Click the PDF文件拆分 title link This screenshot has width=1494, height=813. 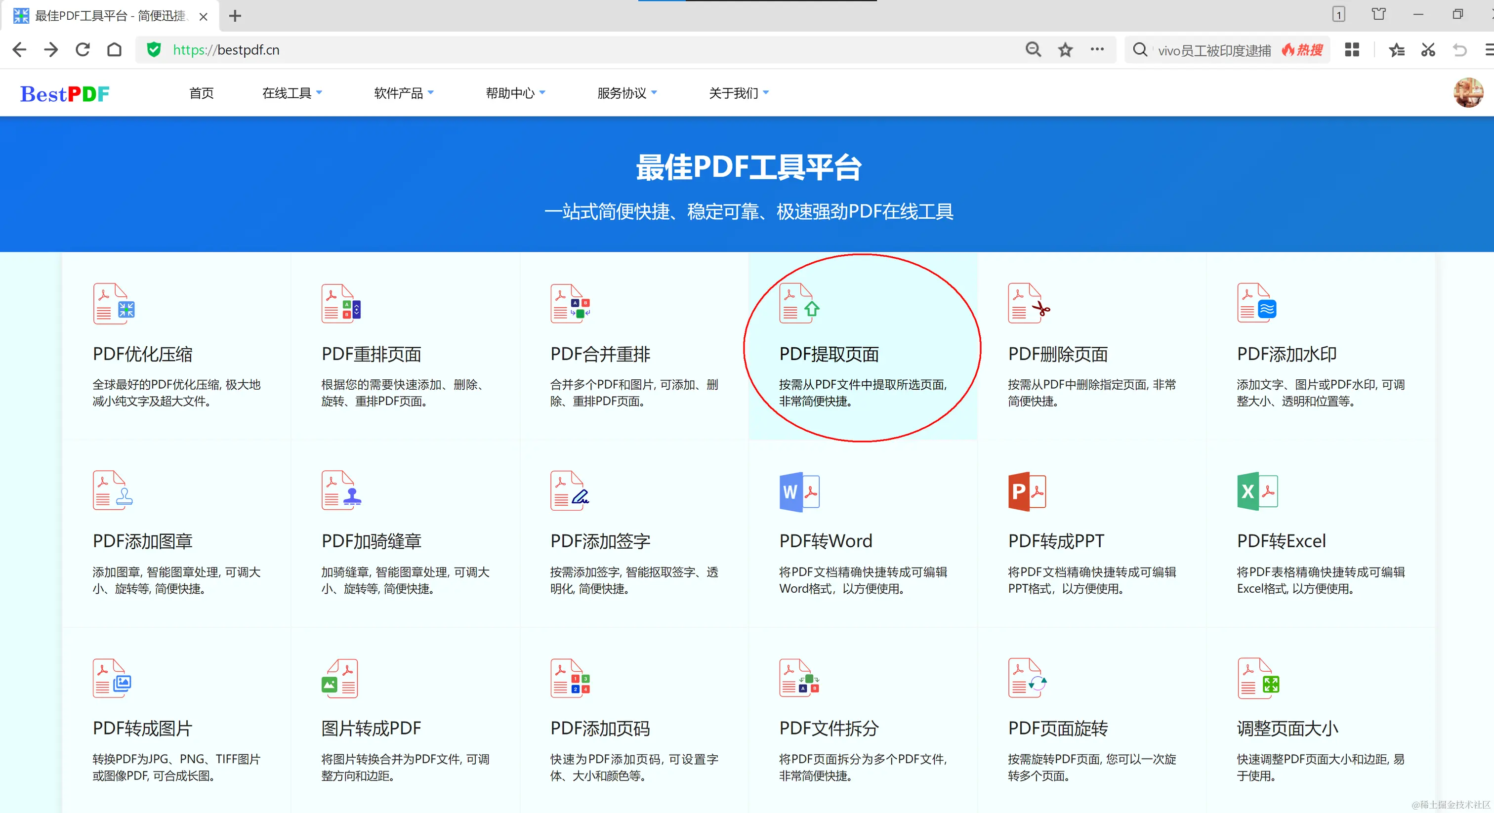829,728
